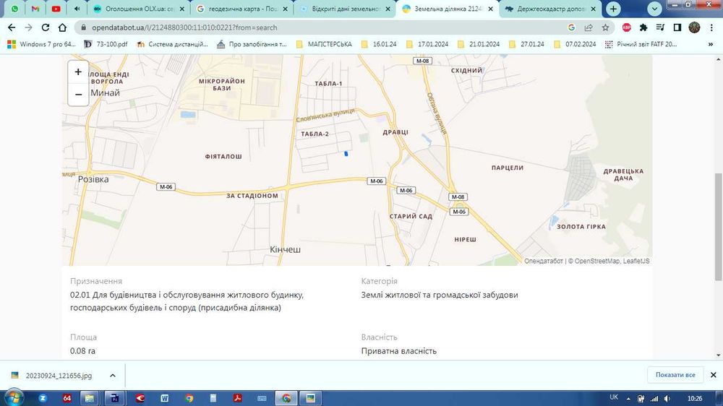Open the OpenStreetMap attribution link
This screenshot has width=723, height=406.
point(596,261)
